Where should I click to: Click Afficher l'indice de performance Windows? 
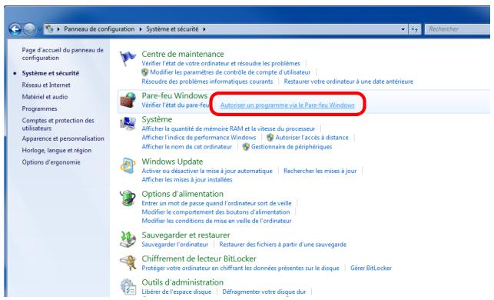click(x=199, y=138)
